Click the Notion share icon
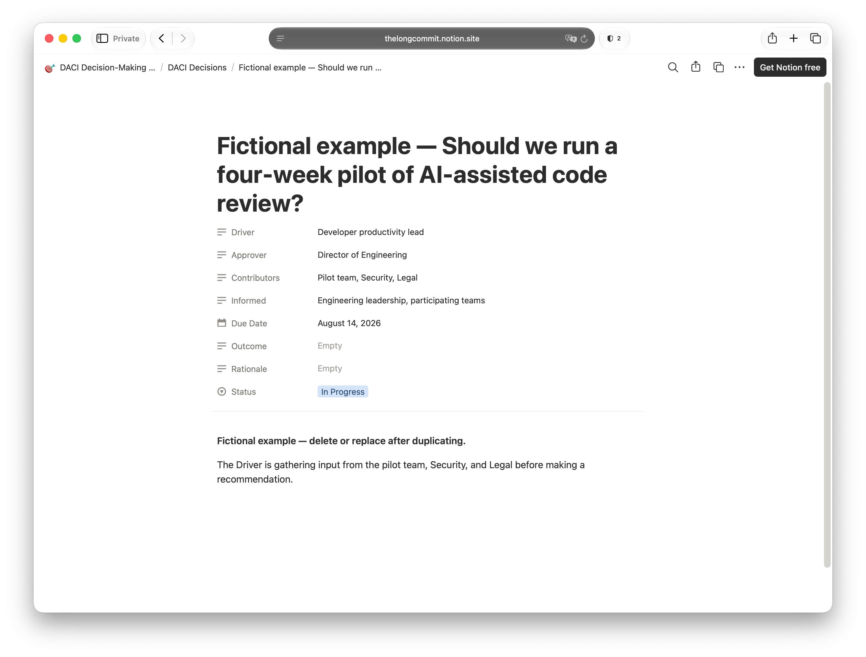The height and width of the screenshot is (657, 866). coord(696,67)
